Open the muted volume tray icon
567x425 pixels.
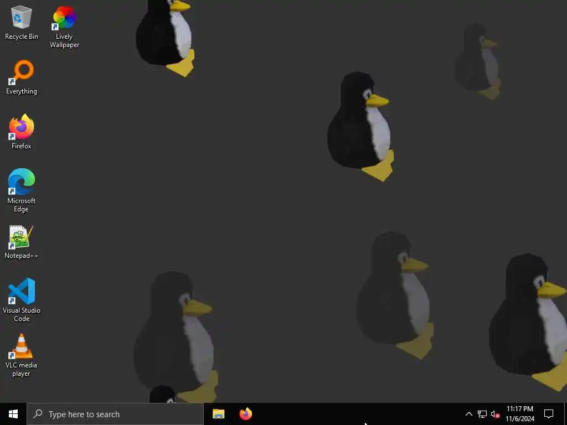[x=495, y=414]
